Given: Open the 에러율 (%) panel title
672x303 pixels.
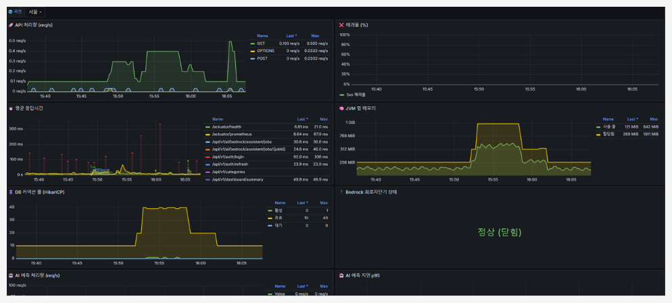Looking at the screenshot, I should (x=357, y=25).
